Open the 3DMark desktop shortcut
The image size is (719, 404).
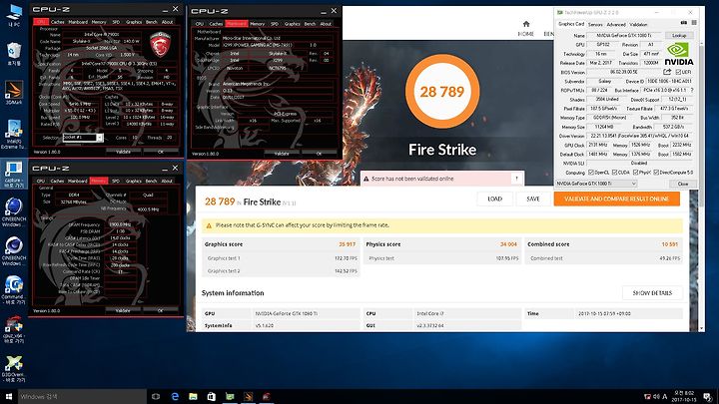(x=14, y=93)
